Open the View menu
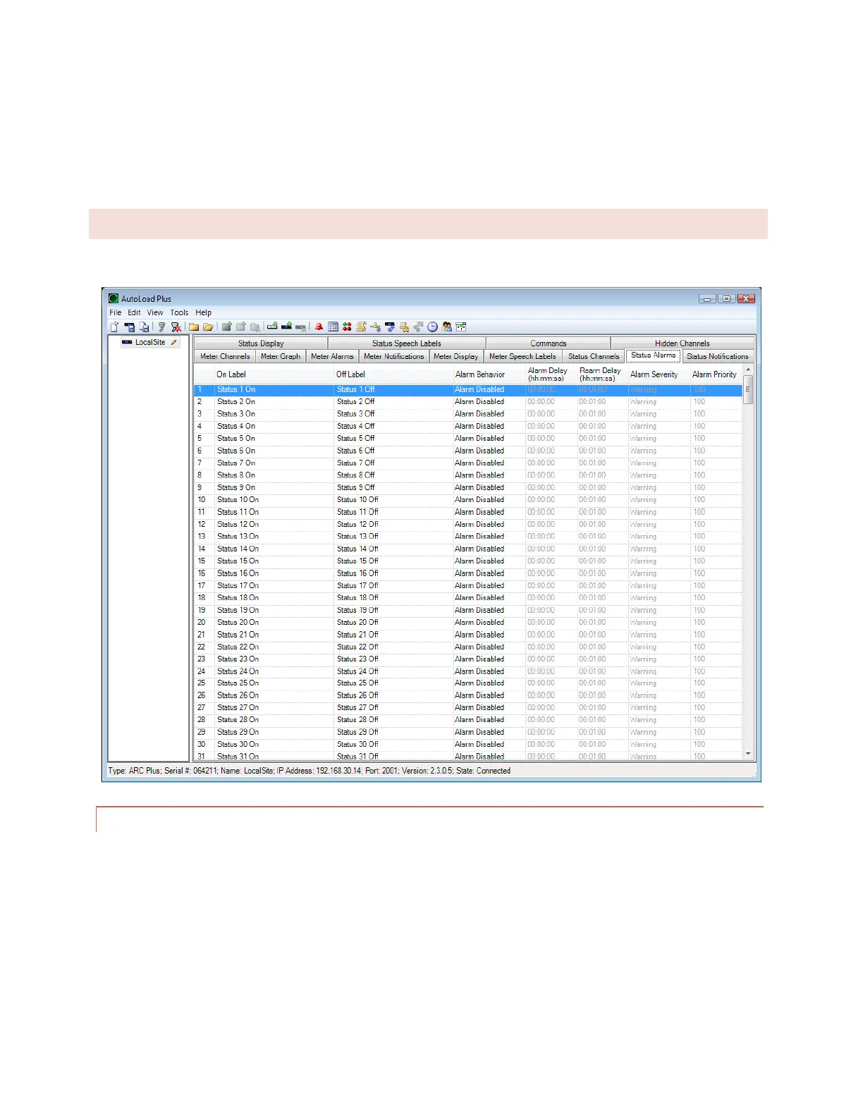The height and width of the screenshot is (1117, 863). point(155,312)
